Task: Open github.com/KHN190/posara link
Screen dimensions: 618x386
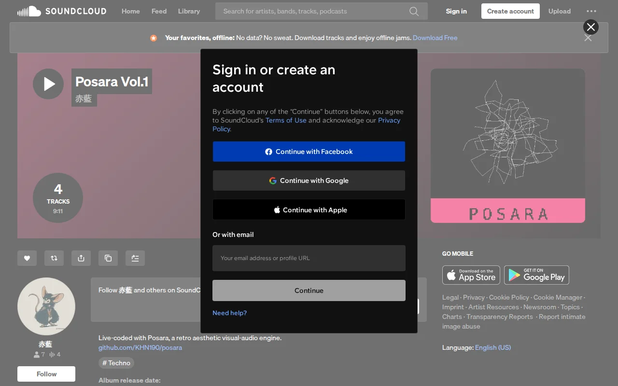Action: tap(140, 347)
